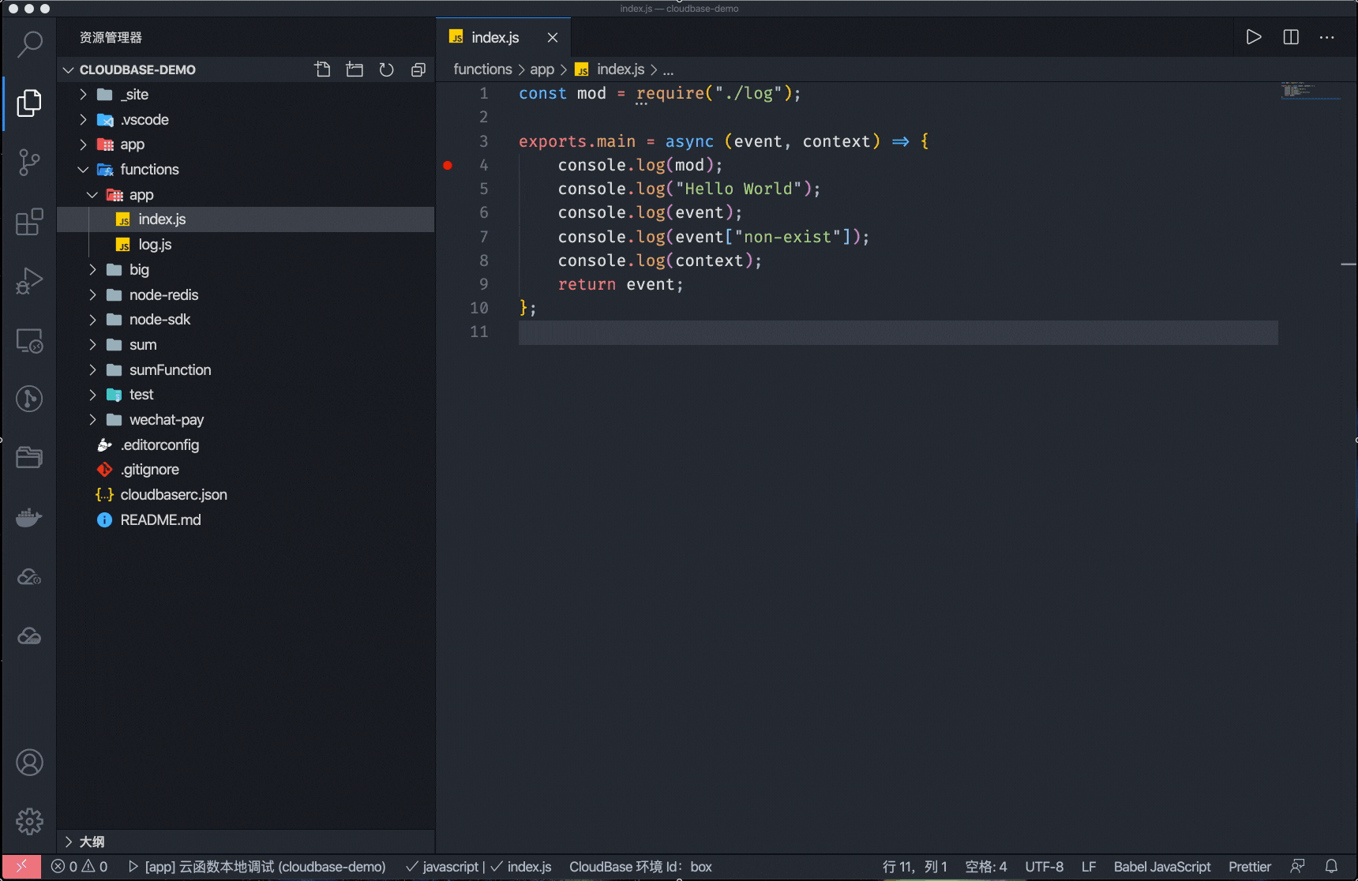Collapse the CLOUDBASE-DEMO root section

pyautogui.click(x=69, y=69)
